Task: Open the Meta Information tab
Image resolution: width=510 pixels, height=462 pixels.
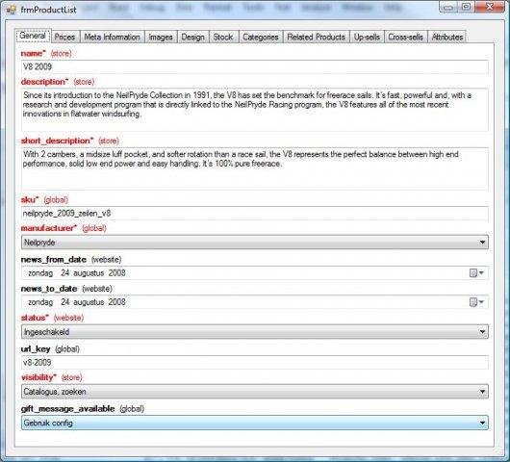Action: click(x=112, y=38)
